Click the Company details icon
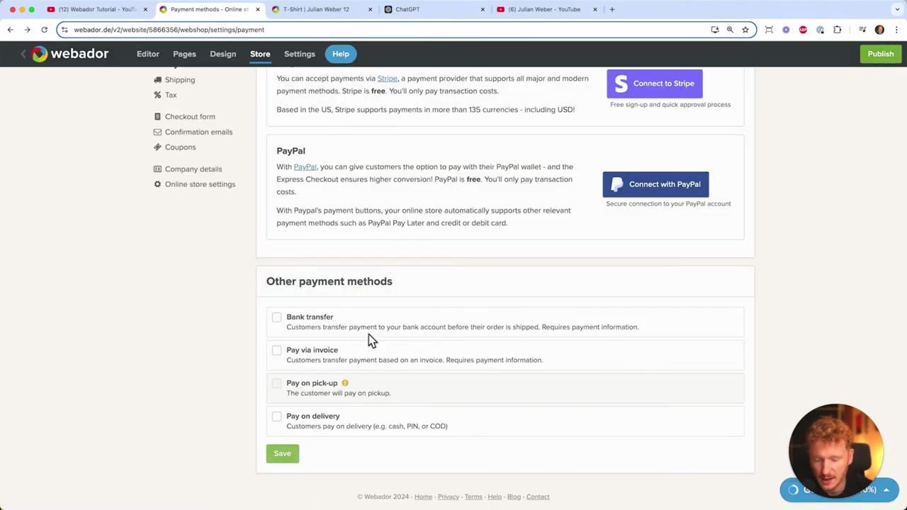The height and width of the screenshot is (510, 907). coord(157,169)
